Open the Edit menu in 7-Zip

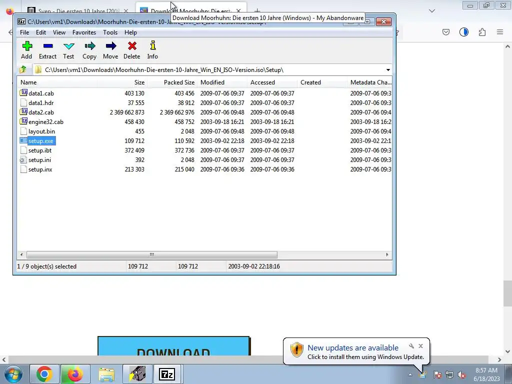click(41, 32)
